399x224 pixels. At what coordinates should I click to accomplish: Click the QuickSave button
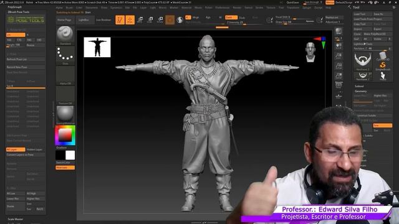pos(292,2)
